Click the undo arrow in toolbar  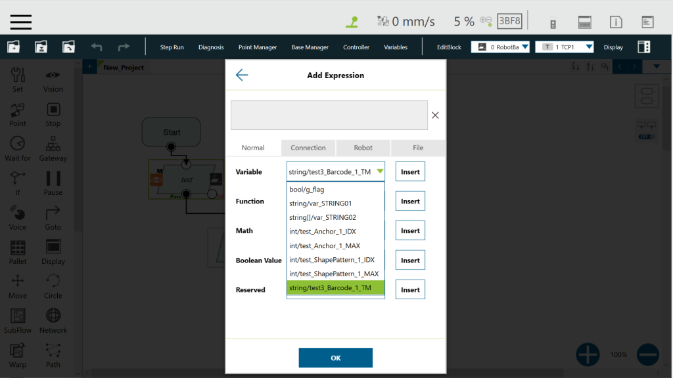97,47
